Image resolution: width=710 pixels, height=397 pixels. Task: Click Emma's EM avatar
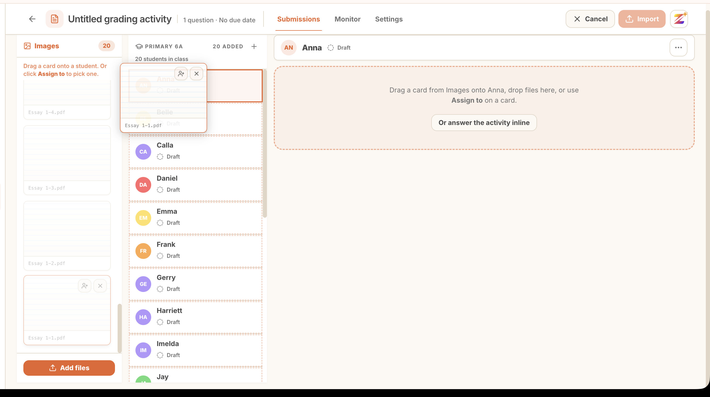click(x=143, y=218)
